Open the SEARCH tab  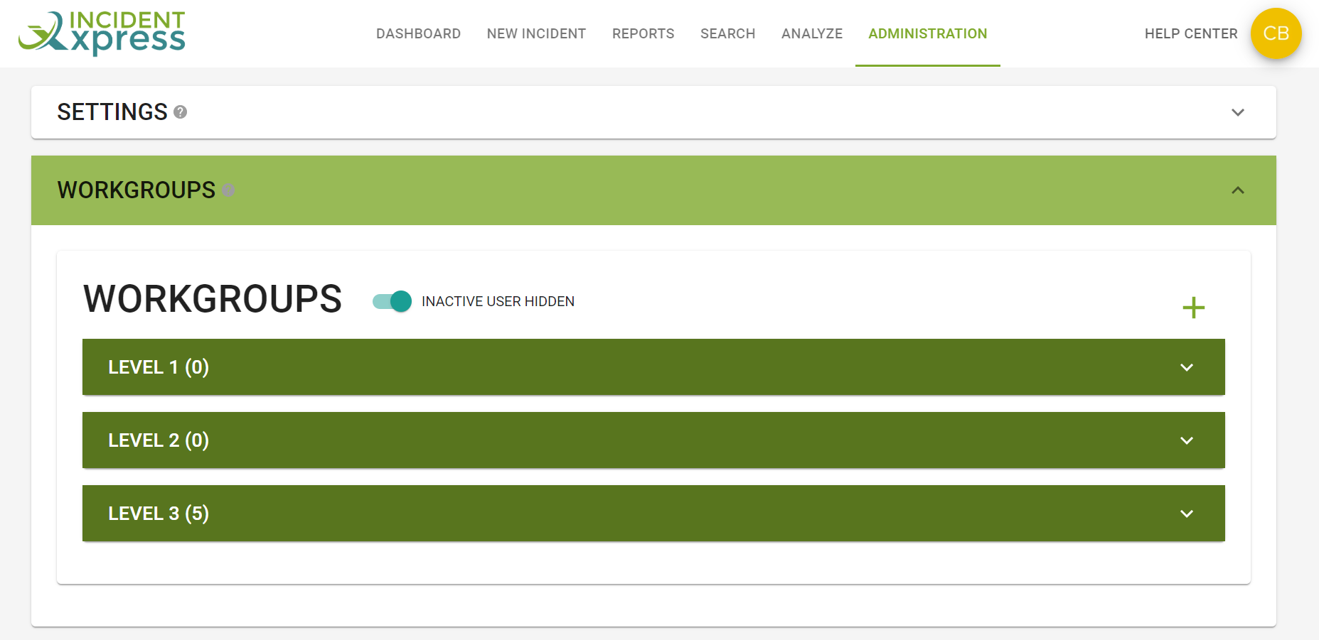[x=727, y=33]
